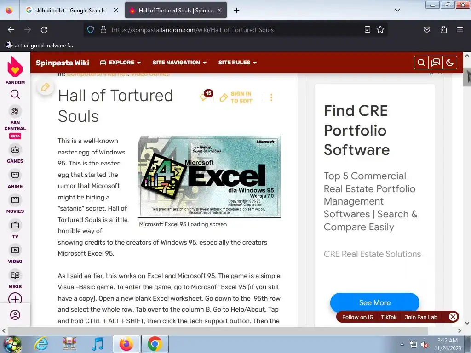
Task: Click See More in the ad
Action: click(374, 302)
